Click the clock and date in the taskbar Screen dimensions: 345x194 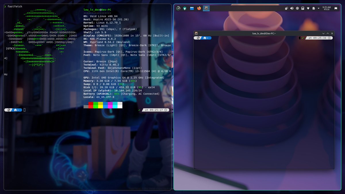tap(326, 8)
